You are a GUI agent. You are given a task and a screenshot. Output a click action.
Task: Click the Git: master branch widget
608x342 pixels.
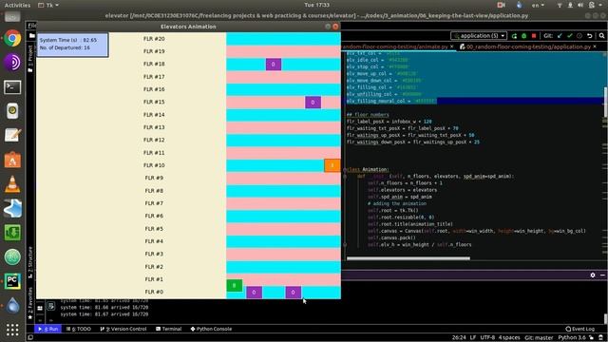(539, 338)
